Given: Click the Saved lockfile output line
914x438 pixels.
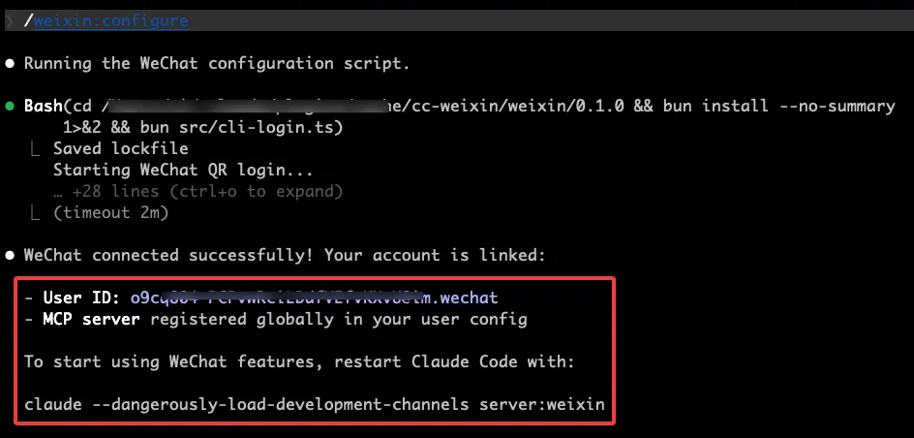Looking at the screenshot, I should coord(121,148).
